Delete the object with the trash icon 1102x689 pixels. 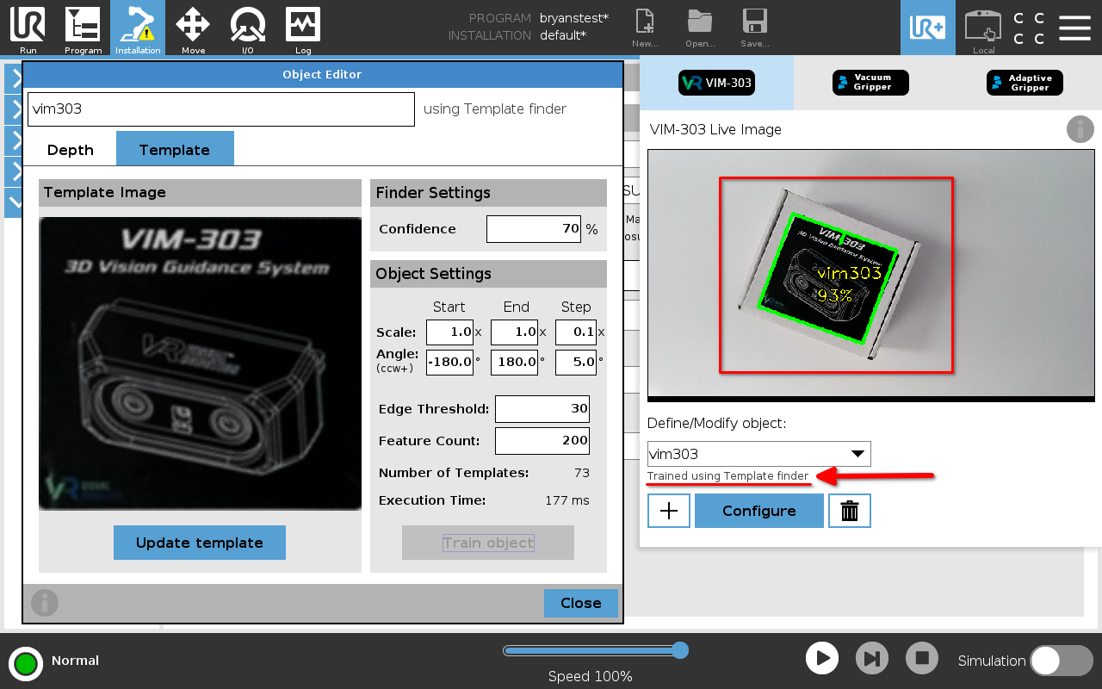click(x=850, y=511)
